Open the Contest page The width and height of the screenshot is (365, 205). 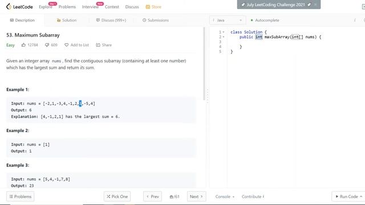point(112,7)
